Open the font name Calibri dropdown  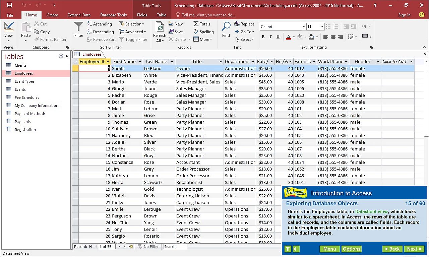click(304, 27)
